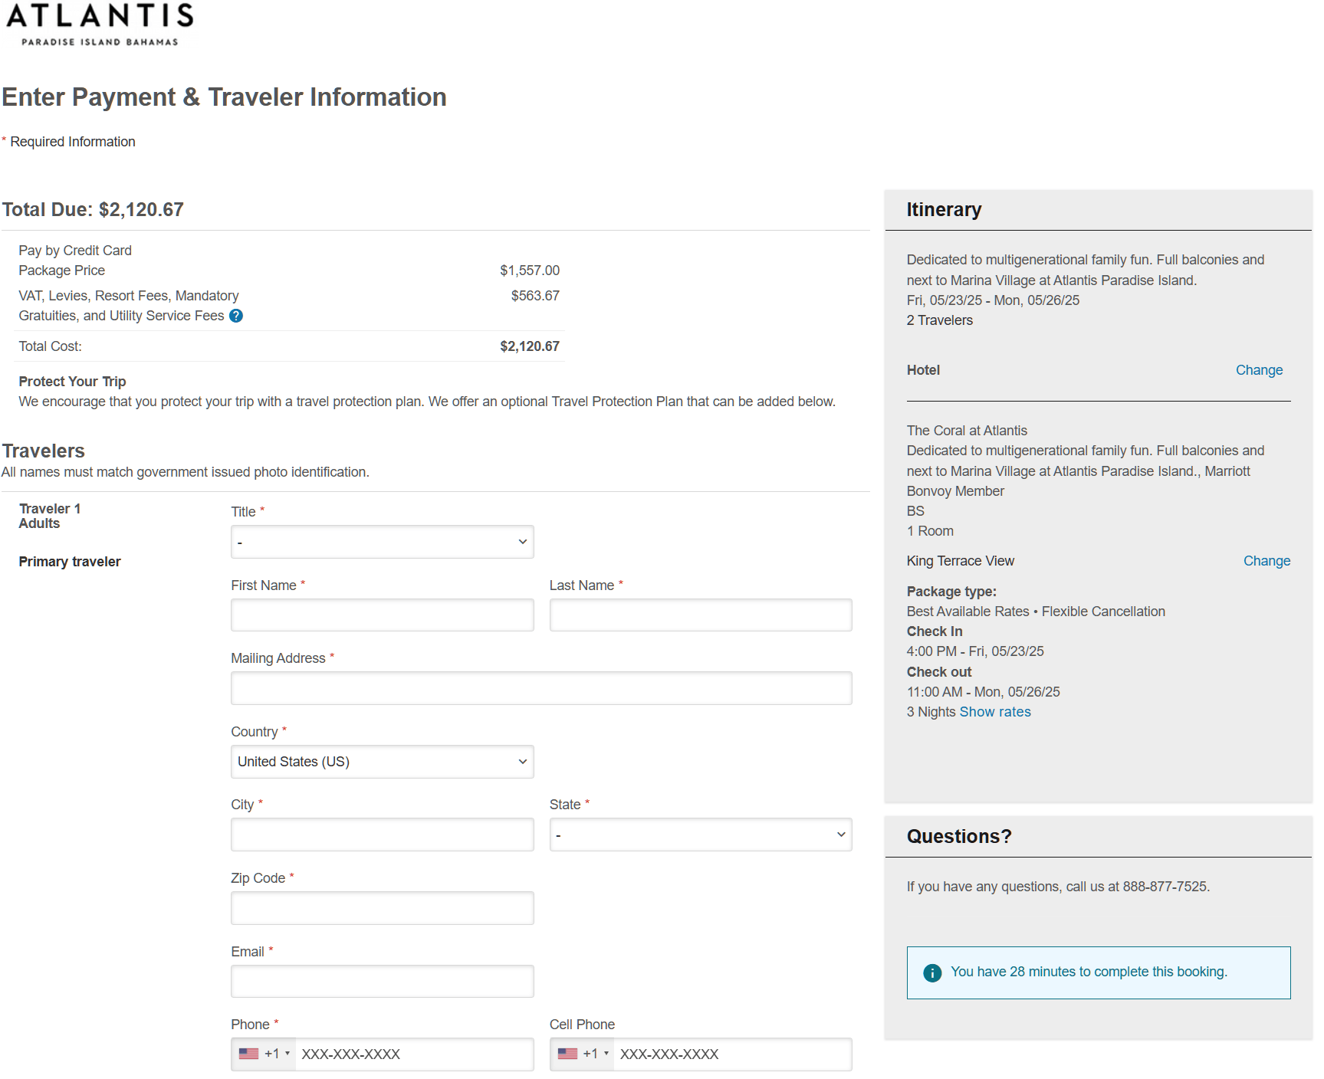Click the Zip Code field
The image size is (1324, 1079).
tap(383, 908)
